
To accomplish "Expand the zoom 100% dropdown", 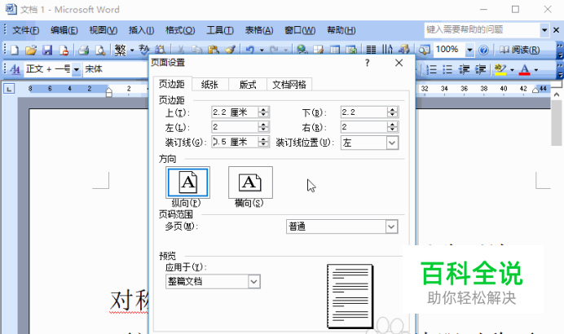I will (x=469, y=50).
